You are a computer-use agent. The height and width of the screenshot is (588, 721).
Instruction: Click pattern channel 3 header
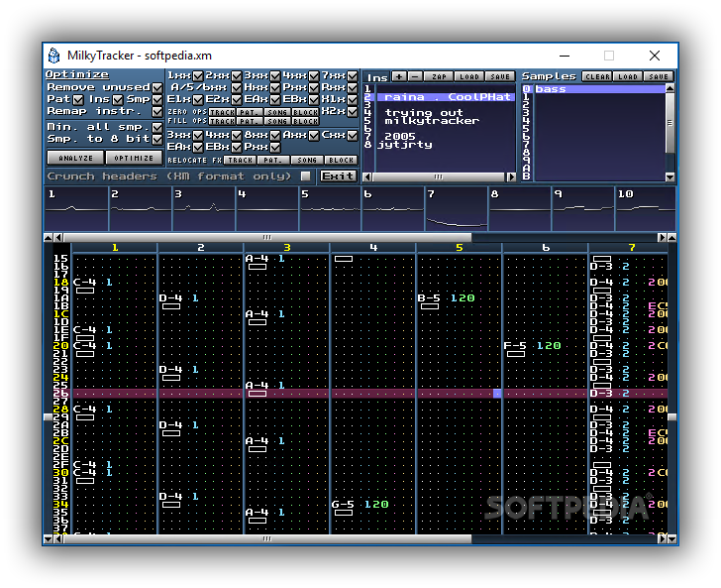286,248
